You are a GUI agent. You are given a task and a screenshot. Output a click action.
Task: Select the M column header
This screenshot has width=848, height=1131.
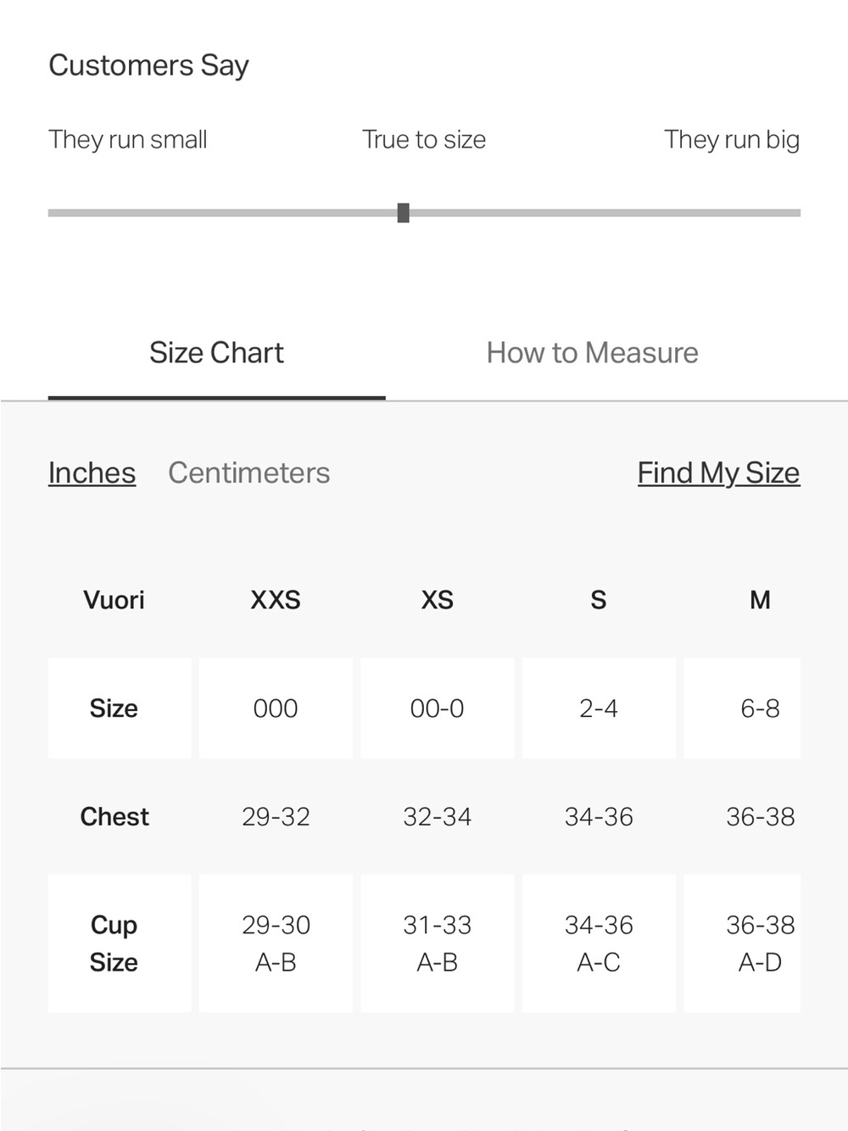tap(760, 600)
